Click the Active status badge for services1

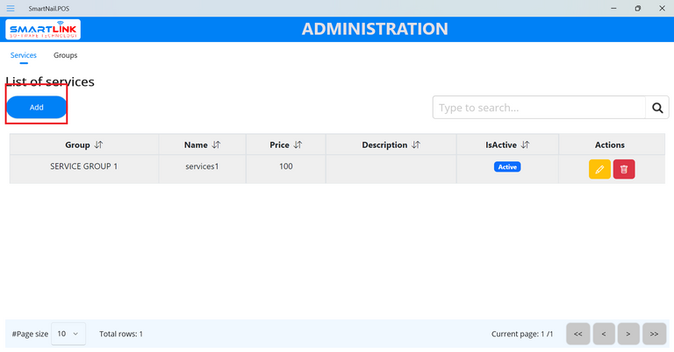(x=507, y=166)
